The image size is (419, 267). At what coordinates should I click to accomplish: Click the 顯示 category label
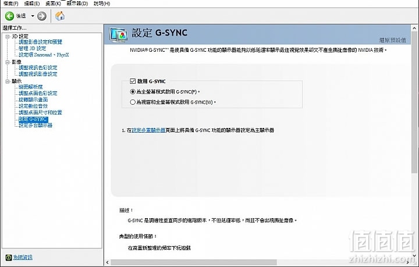pyautogui.click(x=16, y=81)
